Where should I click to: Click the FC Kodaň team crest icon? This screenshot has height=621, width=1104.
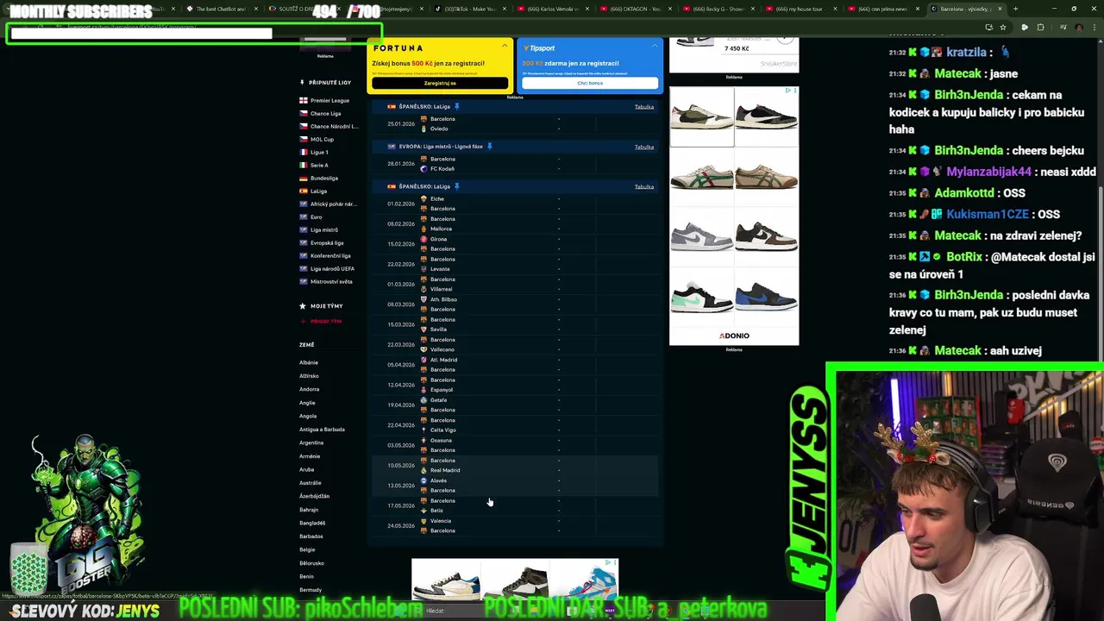pyautogui.click(x=423, y=169)
